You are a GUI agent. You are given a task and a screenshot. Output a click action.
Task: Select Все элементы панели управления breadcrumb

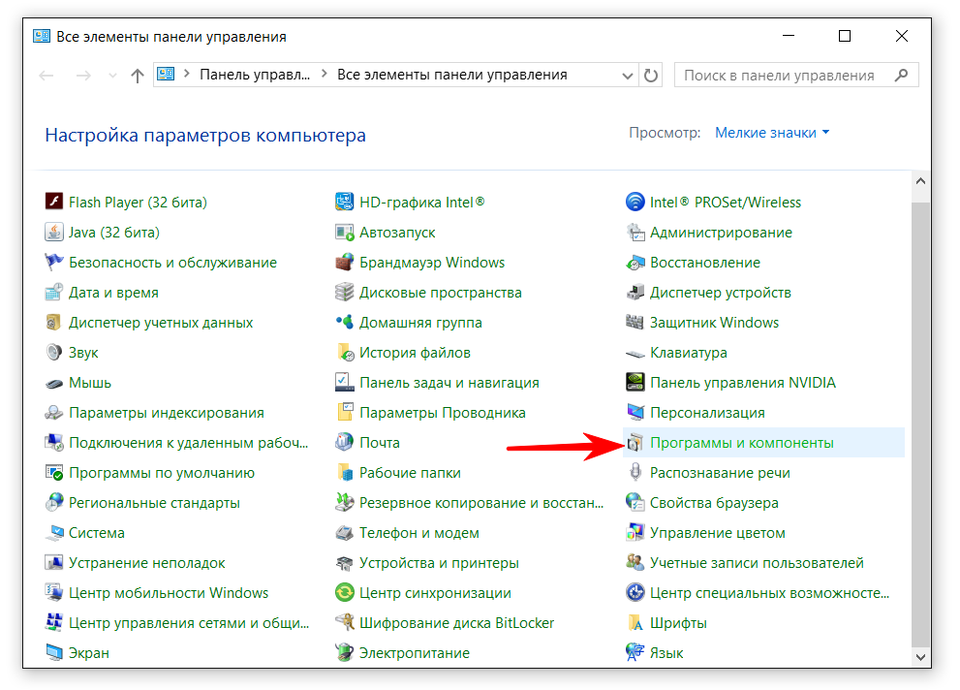(451, 75)
